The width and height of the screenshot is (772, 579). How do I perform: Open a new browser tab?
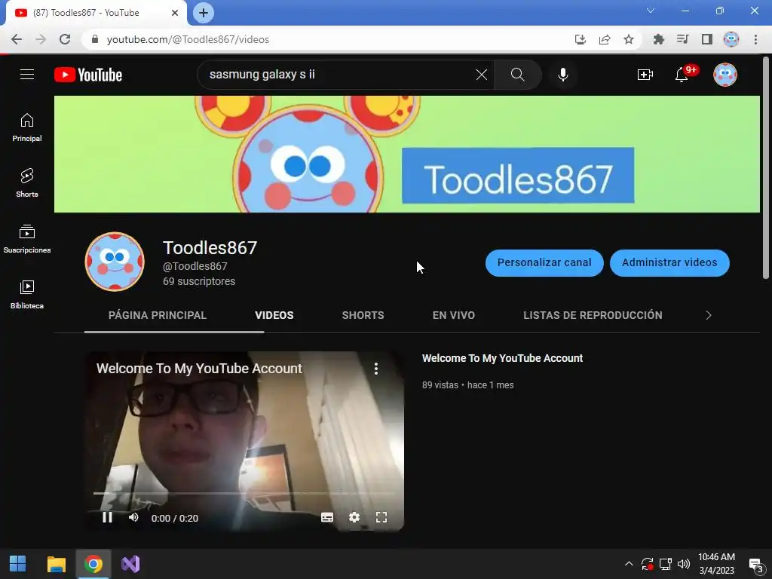pos(204,13)
